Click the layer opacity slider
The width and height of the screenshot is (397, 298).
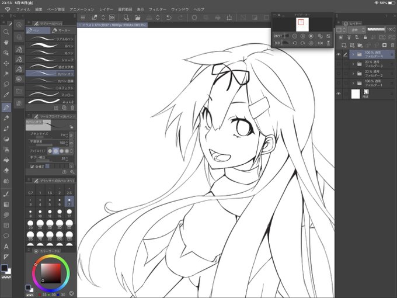click(x=376, y=29)
